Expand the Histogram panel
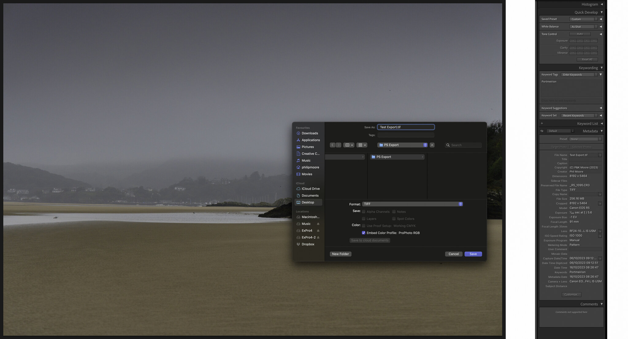The image size is (628, 339). pyautogui.click(x=601, y=4)
